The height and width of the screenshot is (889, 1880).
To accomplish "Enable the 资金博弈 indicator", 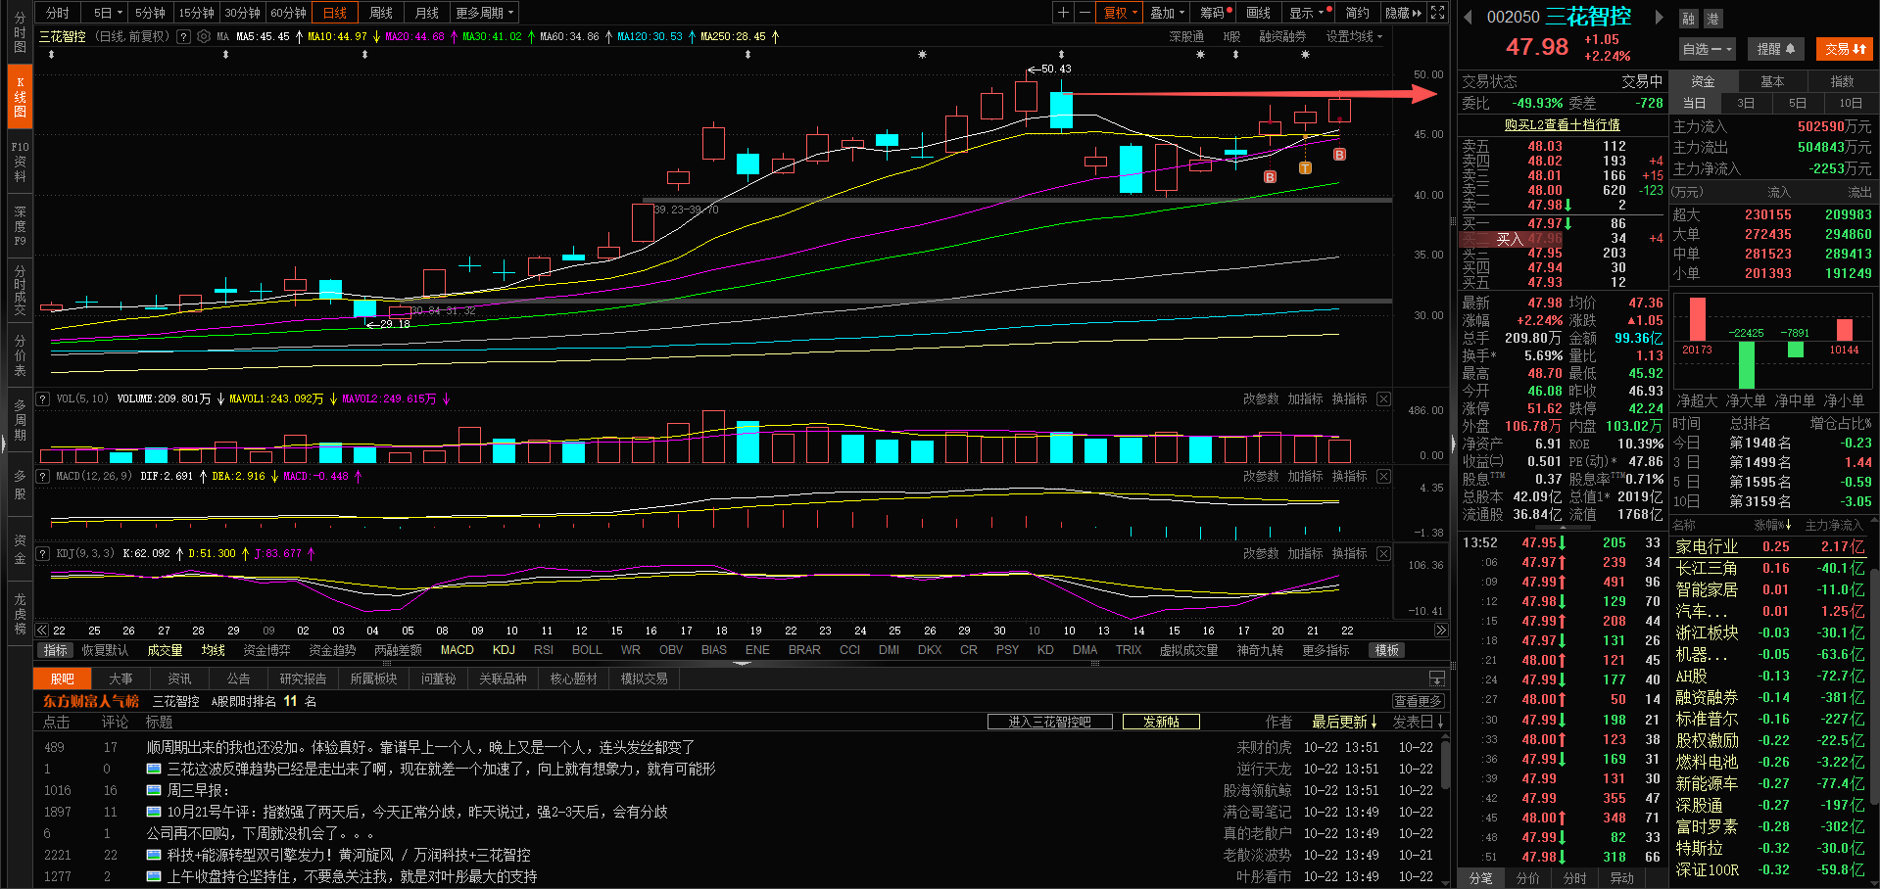I will 266,650.
